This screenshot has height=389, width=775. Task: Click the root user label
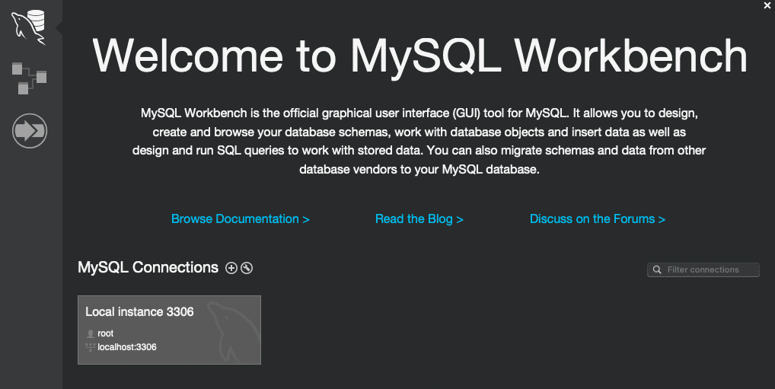point(106,333)
